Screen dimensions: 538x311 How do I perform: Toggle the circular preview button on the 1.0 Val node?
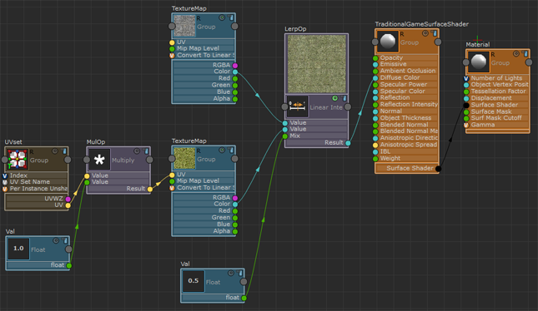pyautogui.click(x=56, y=241)
